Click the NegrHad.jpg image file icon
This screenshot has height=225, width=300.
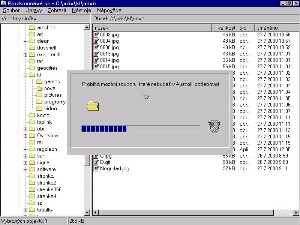(x=96, y=169)
